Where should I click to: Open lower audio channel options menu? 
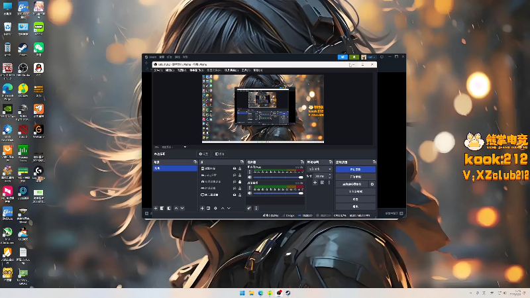click(250, 187)
